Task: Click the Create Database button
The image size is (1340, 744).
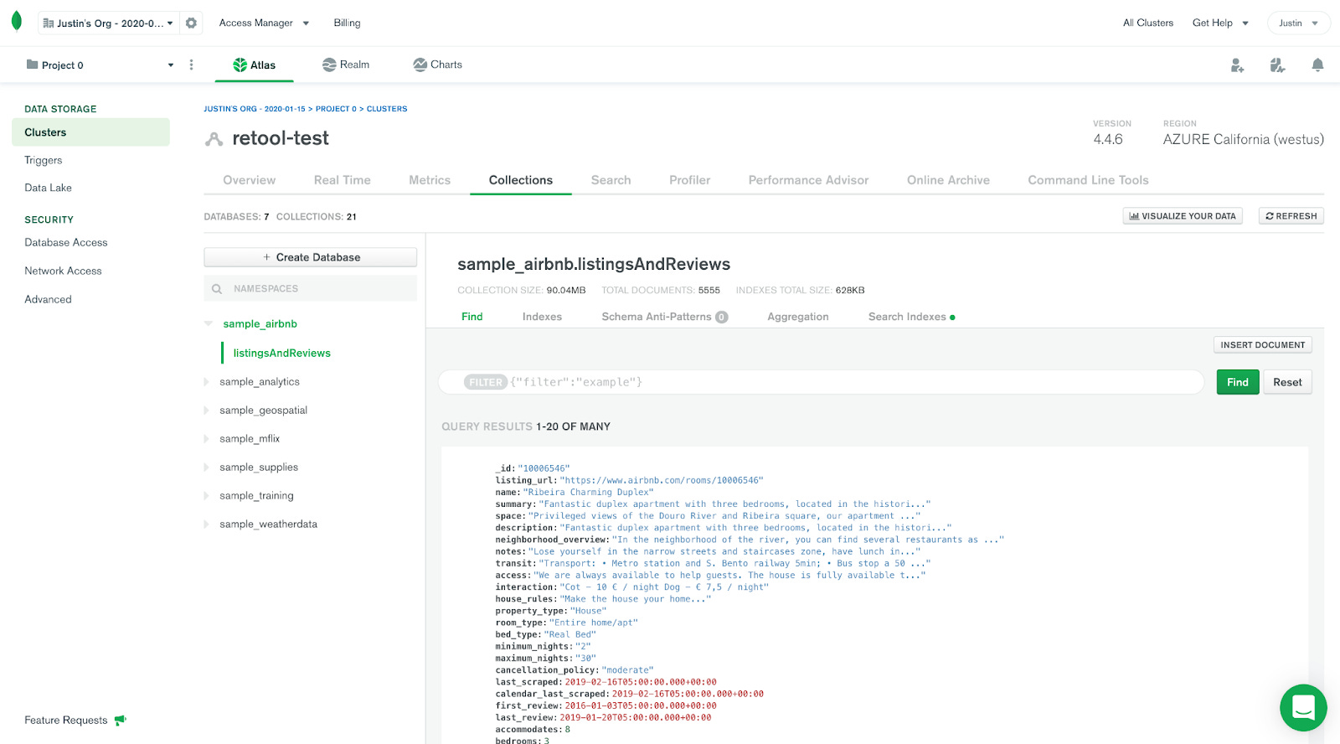Action: 310,257
